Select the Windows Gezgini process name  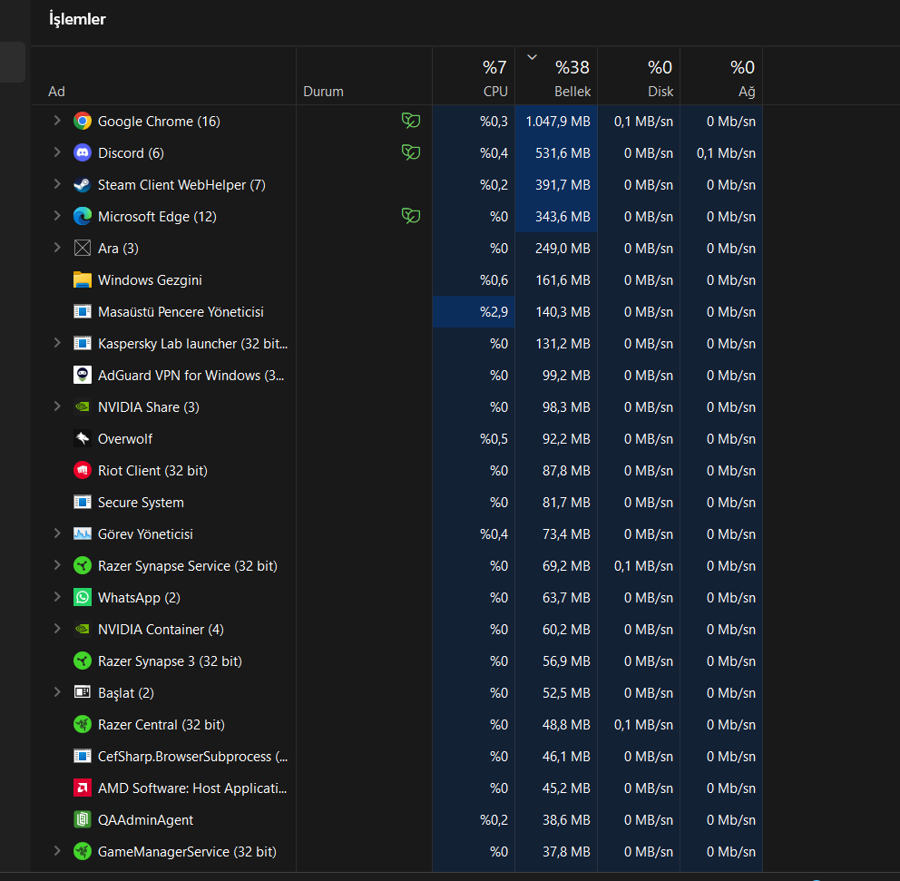pyautogui.click(x=150, y=280)
